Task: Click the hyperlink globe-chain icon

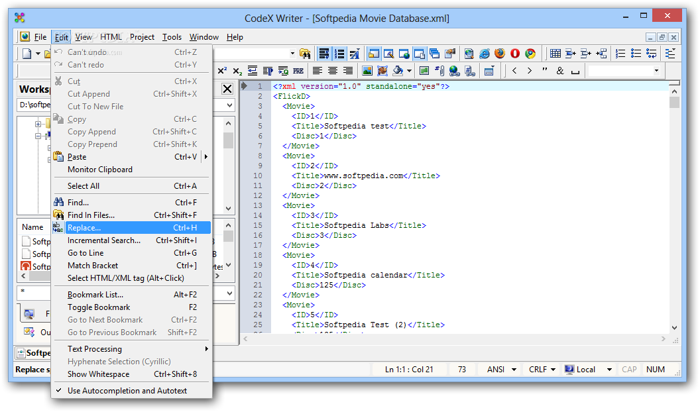Action: point(455,70)
